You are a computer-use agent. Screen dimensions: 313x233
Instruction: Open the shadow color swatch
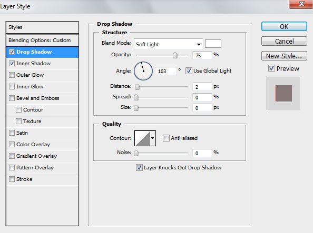click(x=213, y=44)
